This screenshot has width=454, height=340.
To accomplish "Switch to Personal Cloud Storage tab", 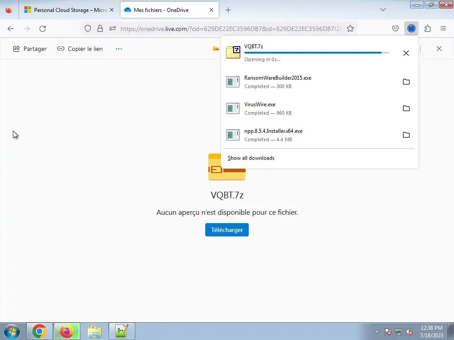I will pos(70,10).
